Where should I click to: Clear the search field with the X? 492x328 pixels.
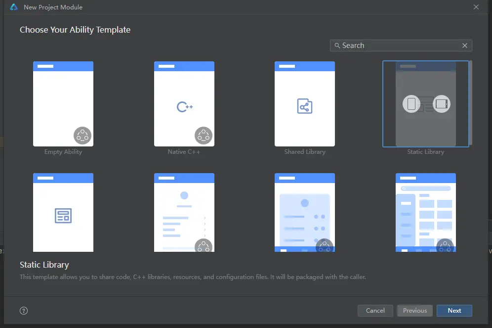point(465,46)
